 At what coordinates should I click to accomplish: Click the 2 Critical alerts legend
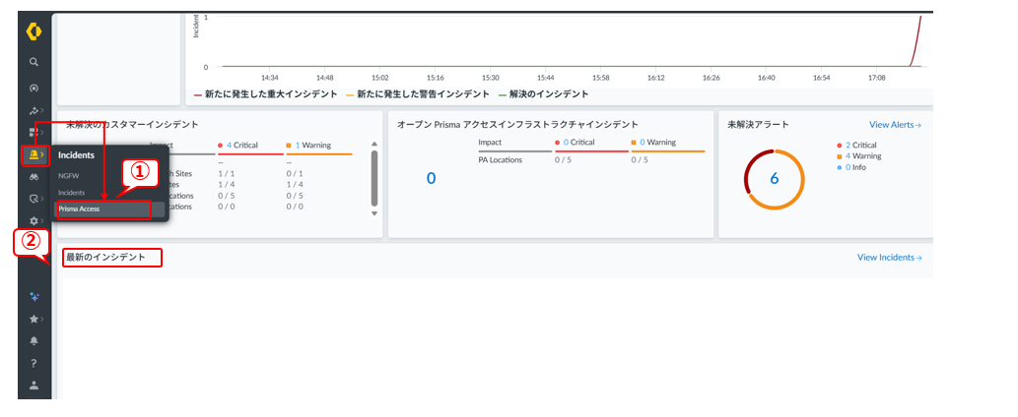coord(856,145)
